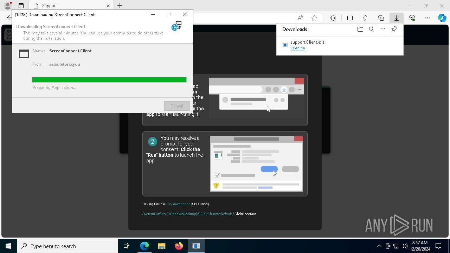Close the Support tab
450x253 pixels.
pyautogui.click(x=108, y=6)
